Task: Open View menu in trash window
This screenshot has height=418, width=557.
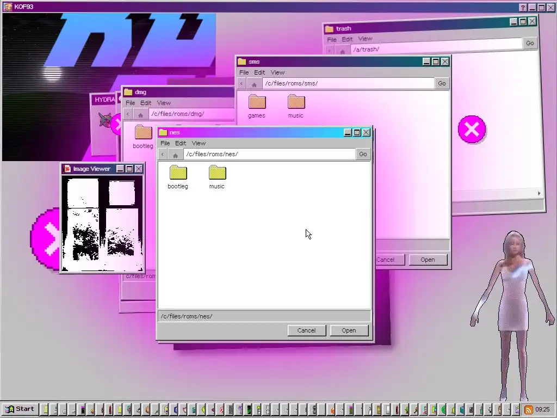Action: [x=365, y=39]
